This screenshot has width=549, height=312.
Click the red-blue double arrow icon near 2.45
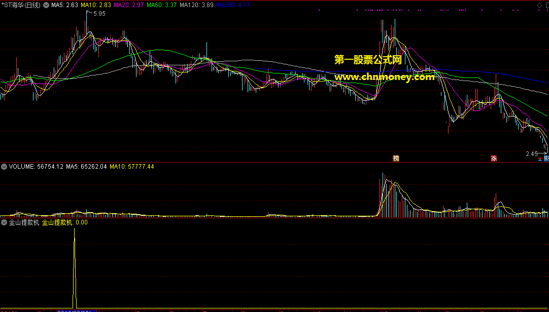point(540,160)
